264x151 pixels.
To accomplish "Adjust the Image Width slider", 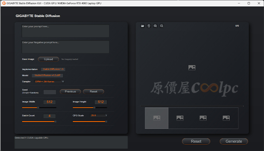I will 39,107.
